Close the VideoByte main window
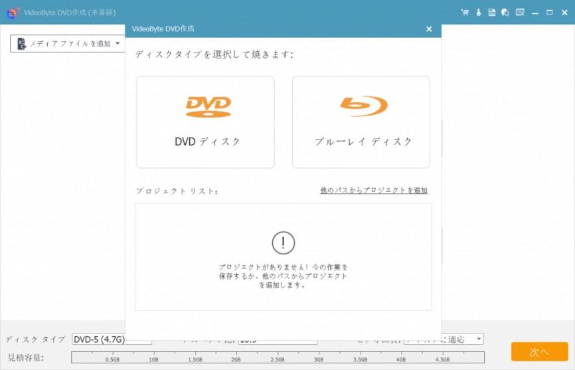 point(565,13)
